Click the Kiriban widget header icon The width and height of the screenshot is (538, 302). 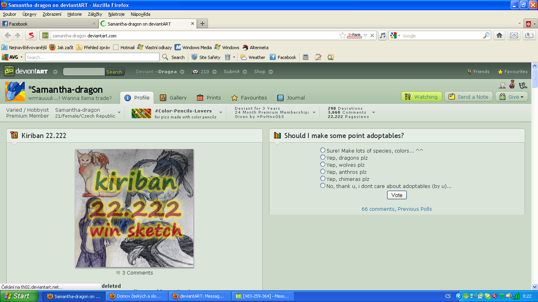(15, 135)
